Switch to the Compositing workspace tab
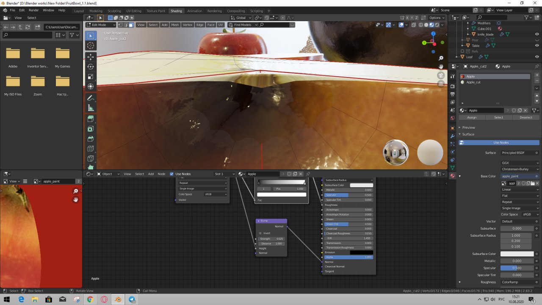This screenshot has height=305, width=542. [236, 11]
